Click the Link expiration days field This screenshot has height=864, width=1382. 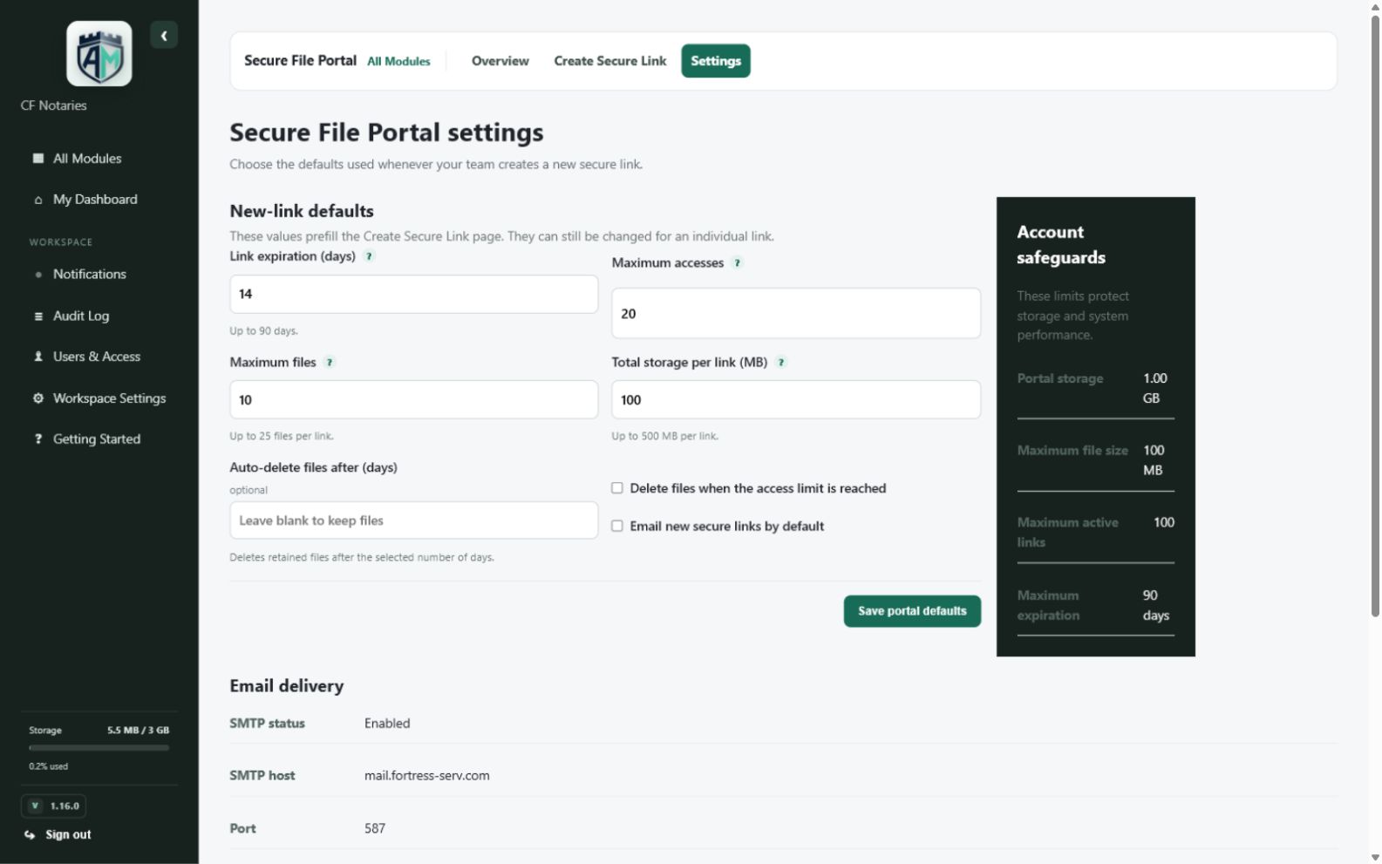[x=414, y=295]
